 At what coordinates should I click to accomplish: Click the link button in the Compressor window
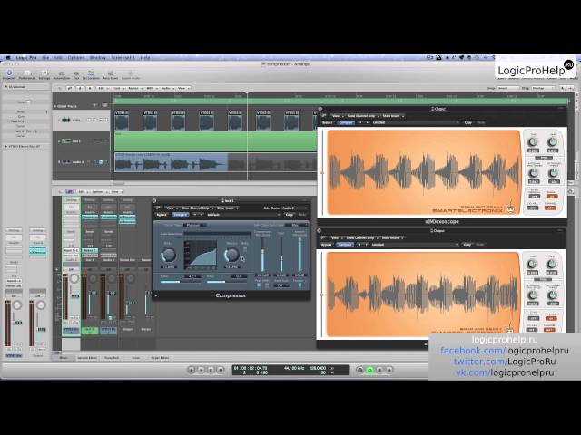pos(158,208)
